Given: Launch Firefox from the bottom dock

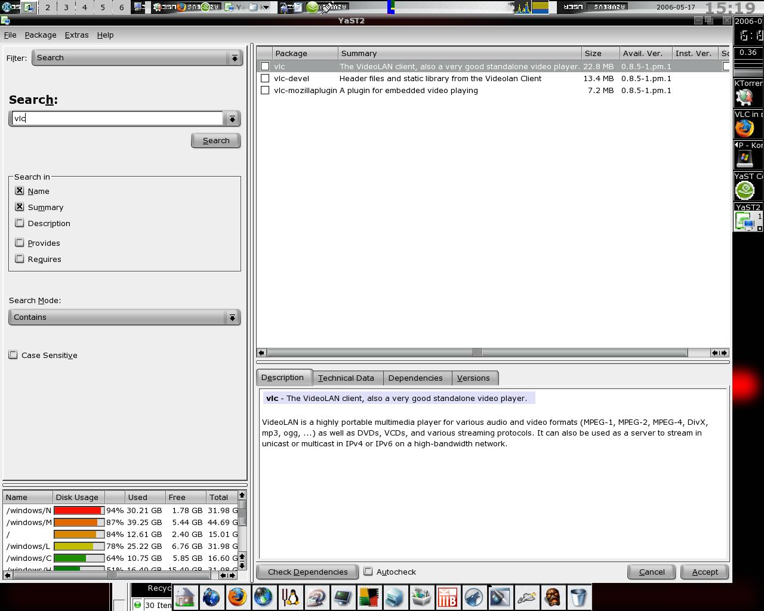Looking at the screenshot, I should point(238,597).
